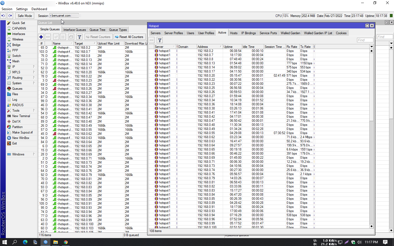Open PPP from the sidebar

(x=15, y=50)
